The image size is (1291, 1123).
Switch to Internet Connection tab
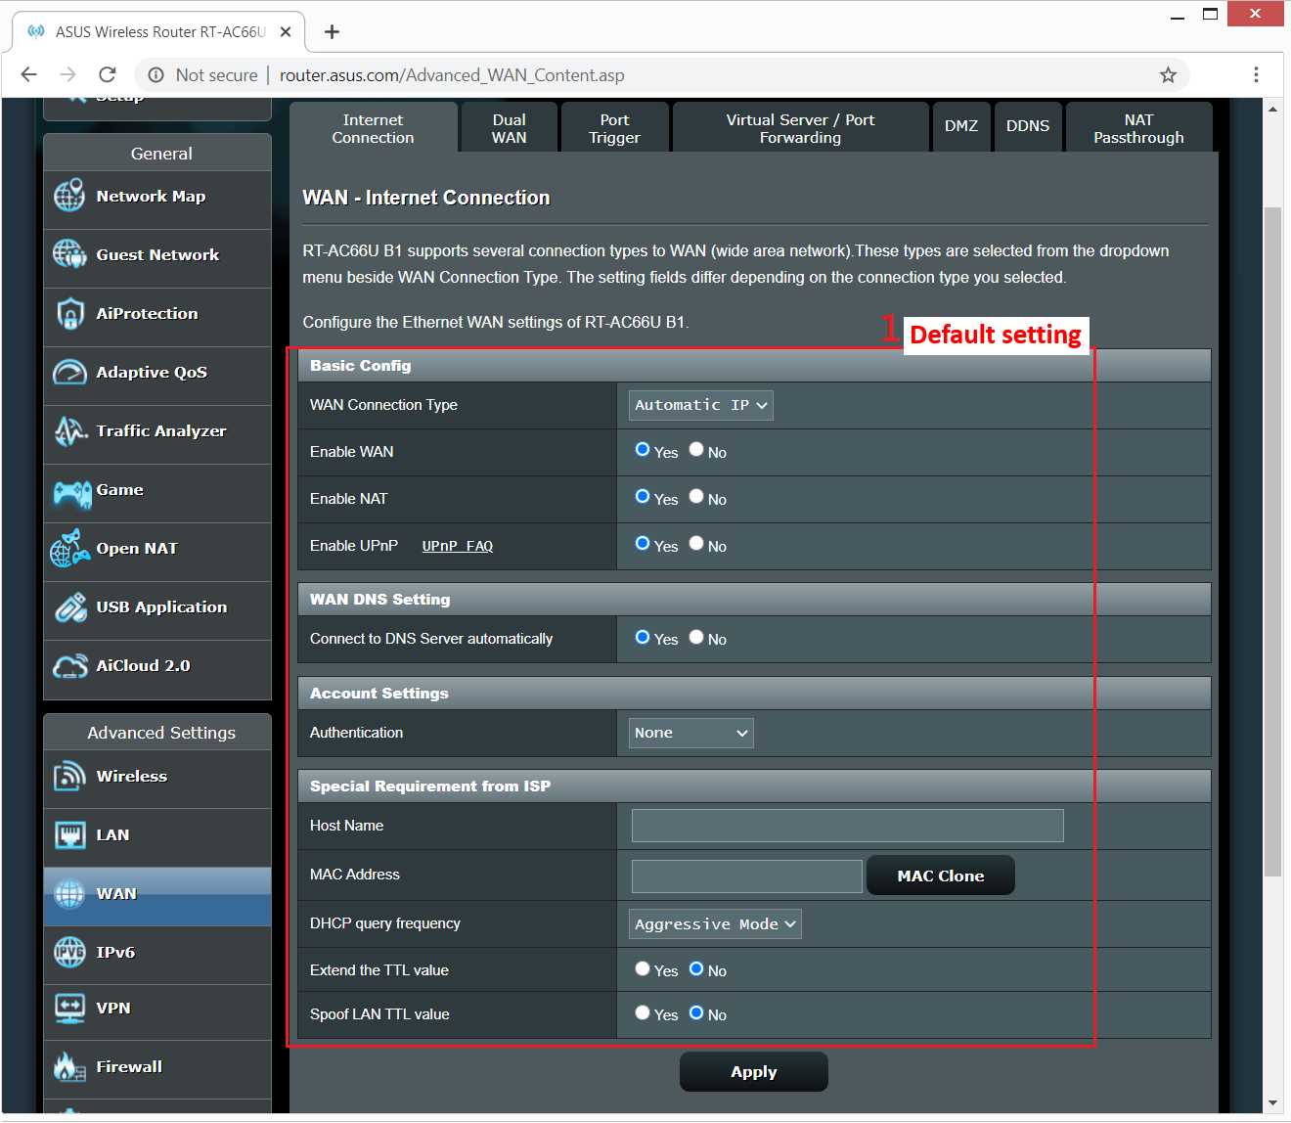pos(373,128)
